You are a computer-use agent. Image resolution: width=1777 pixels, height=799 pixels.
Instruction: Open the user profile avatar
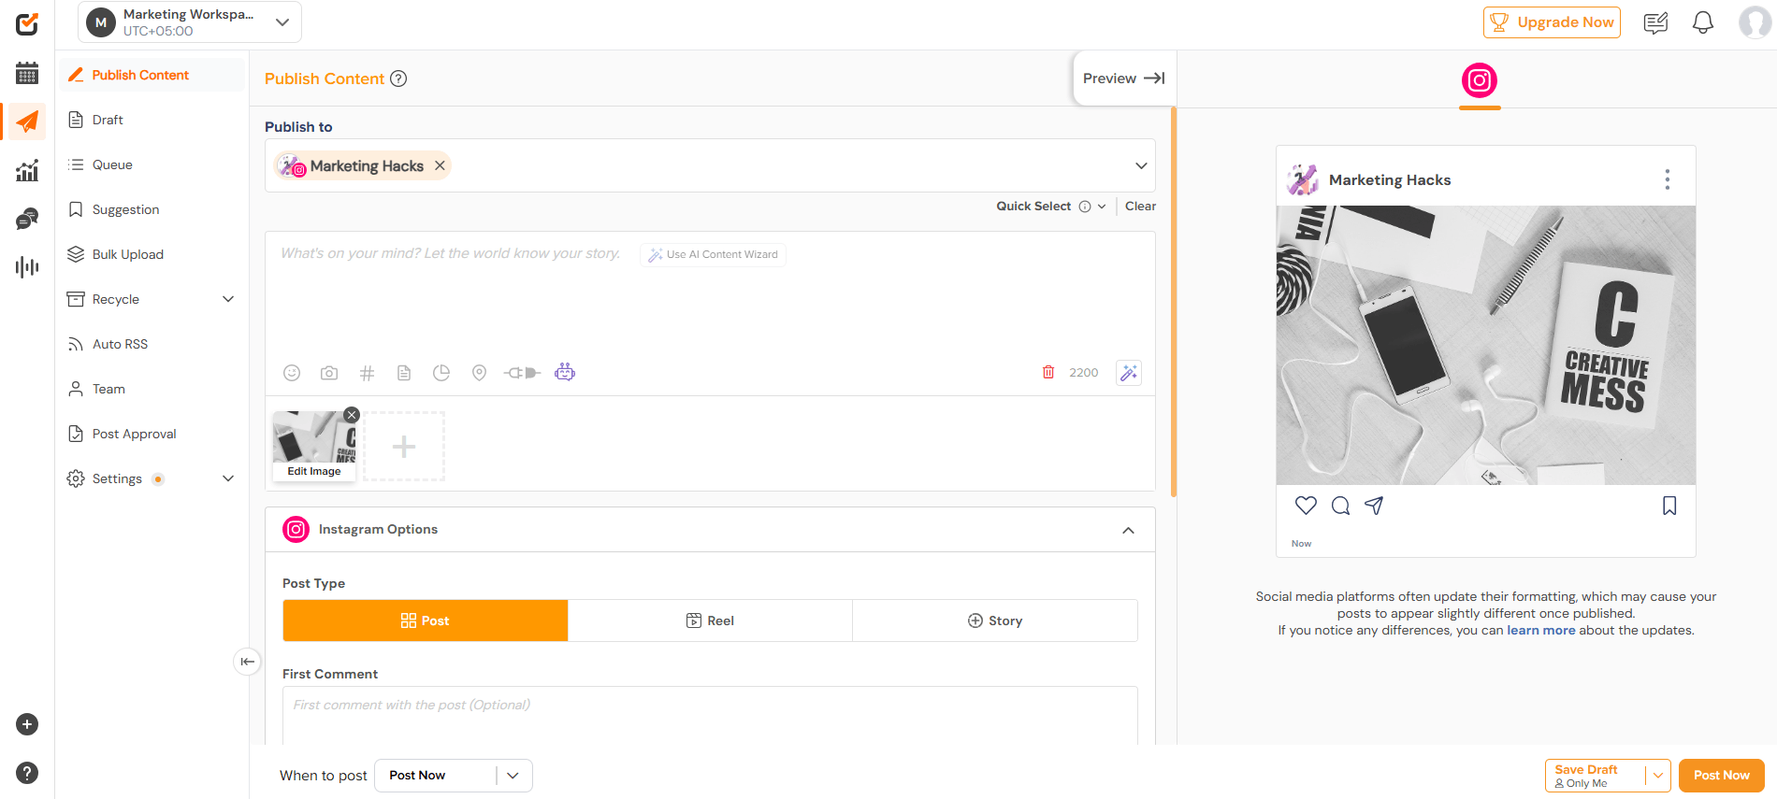point(1755,22)
